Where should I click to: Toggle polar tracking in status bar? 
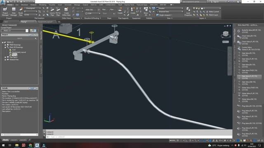coord(190,141)
